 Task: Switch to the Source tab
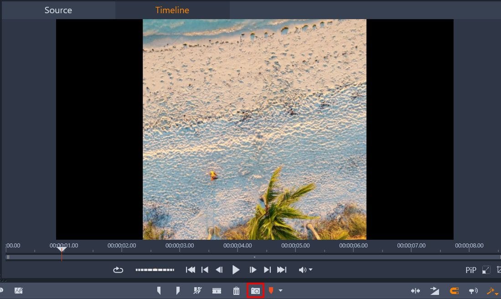[x=58, y=10]
